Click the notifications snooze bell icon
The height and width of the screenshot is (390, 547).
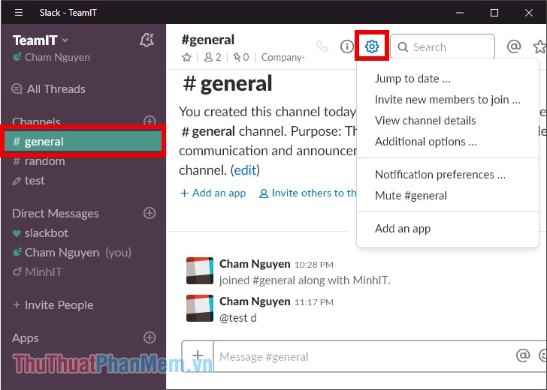point(147,40)
